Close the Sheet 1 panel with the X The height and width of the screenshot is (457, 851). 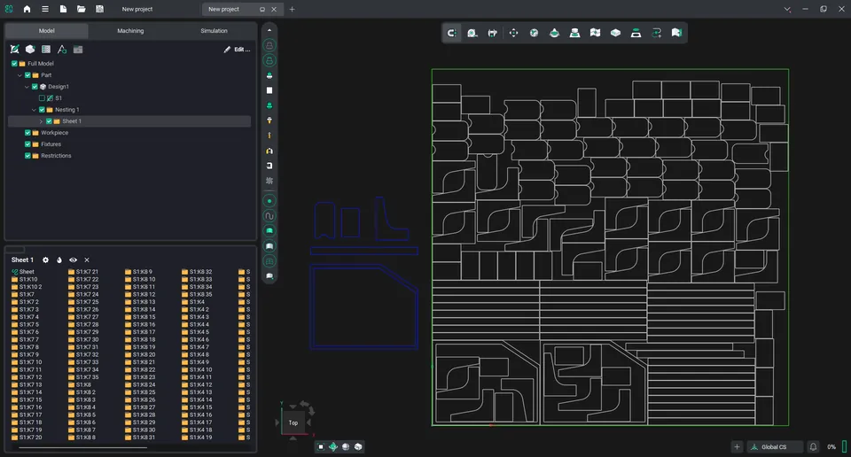coord(87,260)
